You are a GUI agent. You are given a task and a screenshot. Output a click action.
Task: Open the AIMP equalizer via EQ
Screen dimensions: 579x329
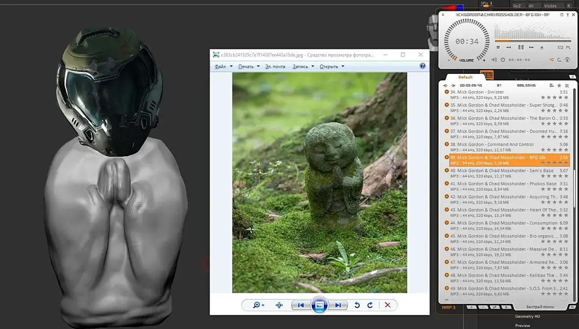(560, 47)
